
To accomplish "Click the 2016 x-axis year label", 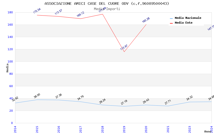I will pos(59,129).
